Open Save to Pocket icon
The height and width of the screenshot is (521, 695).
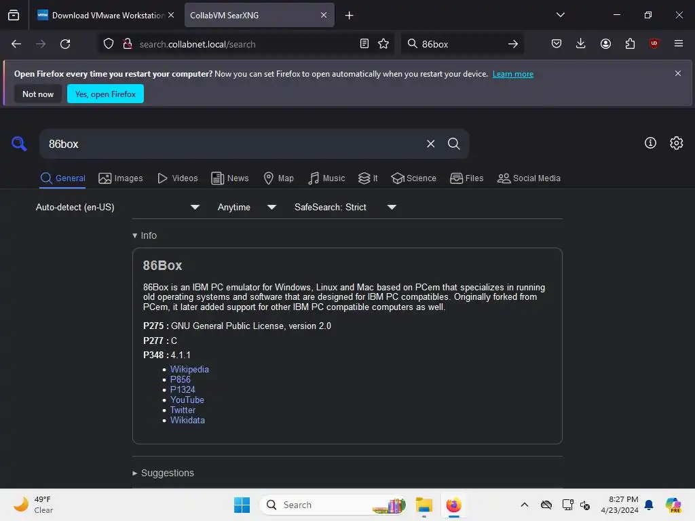click(x=557, y=44)
